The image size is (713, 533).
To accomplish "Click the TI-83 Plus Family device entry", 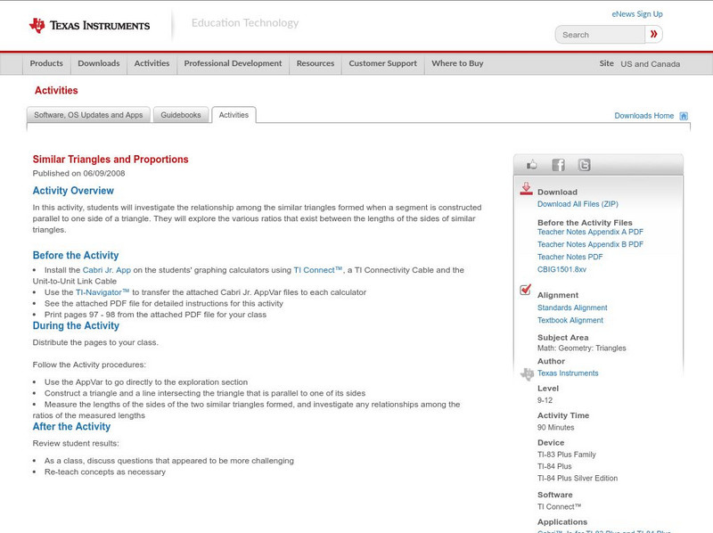I will click(567, 455).
